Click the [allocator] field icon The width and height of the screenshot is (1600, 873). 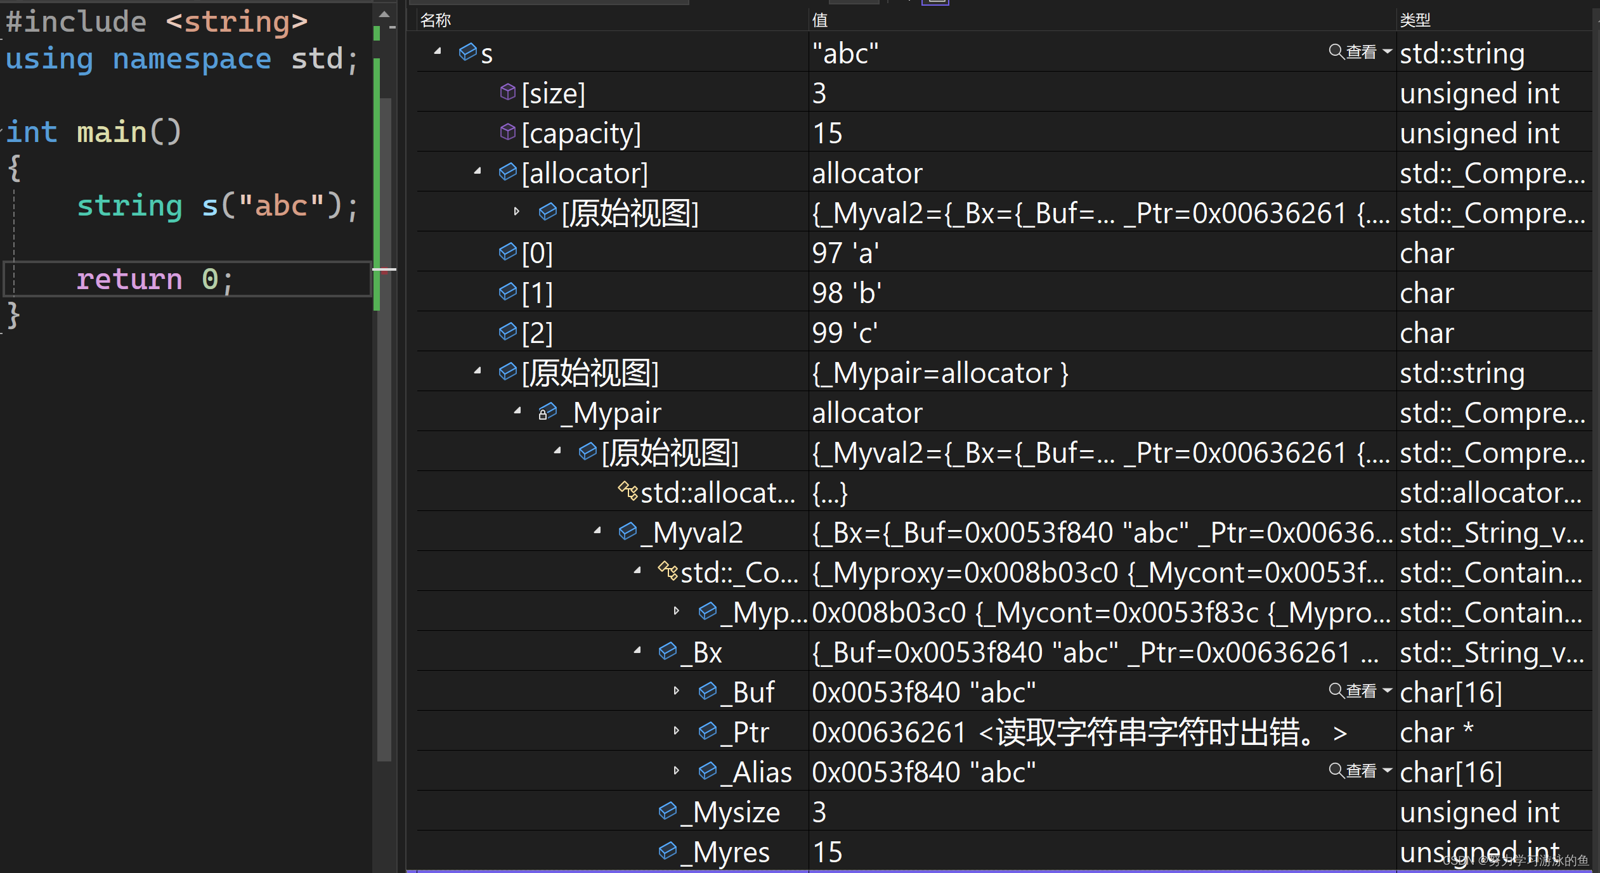[508, 172]
